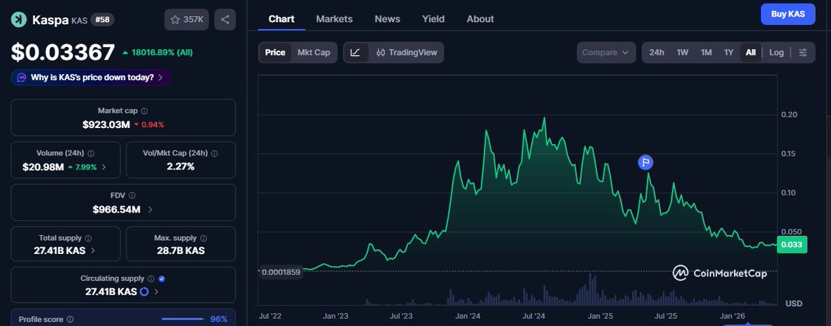Click the USD currency label on chart
831x326 pixels.
click(x=794, y=303)
